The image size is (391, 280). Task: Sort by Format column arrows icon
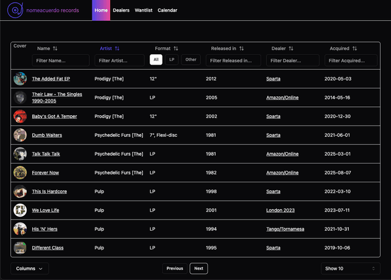pos(176,48)
